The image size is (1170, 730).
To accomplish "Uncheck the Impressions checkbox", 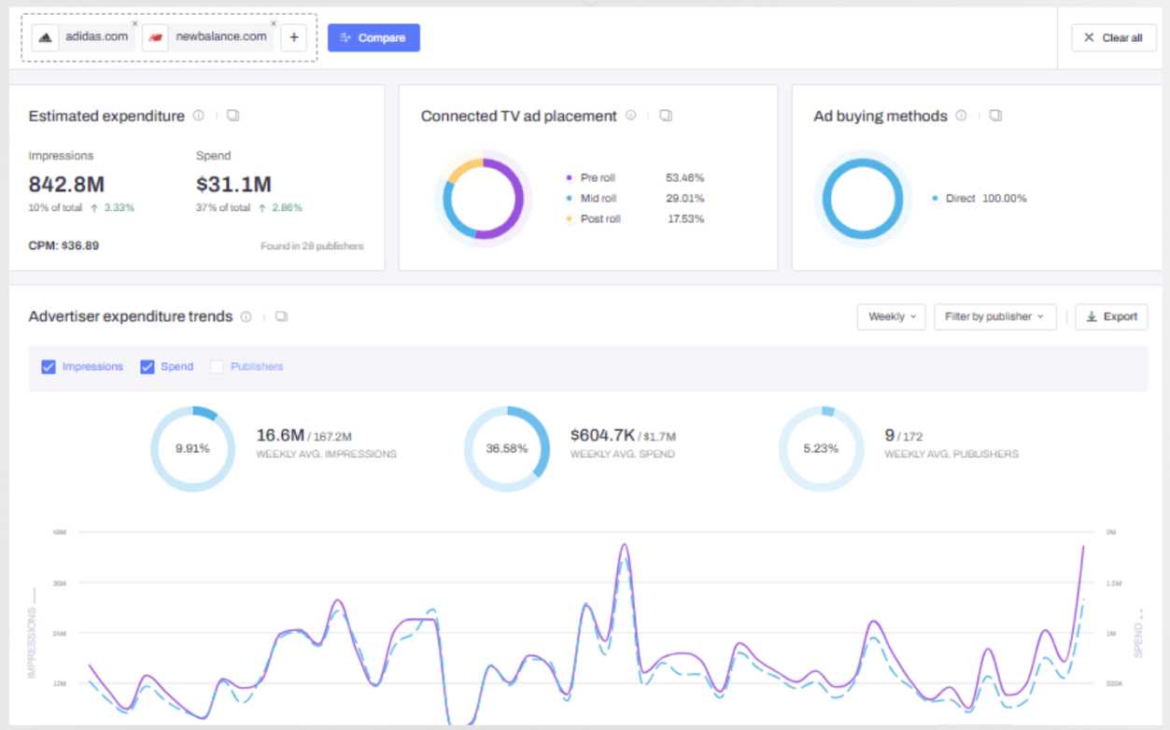I will pyautogui.click(x=49, y=367).
